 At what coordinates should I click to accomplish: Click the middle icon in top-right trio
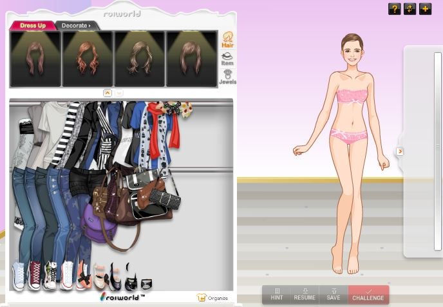point(410,8)
